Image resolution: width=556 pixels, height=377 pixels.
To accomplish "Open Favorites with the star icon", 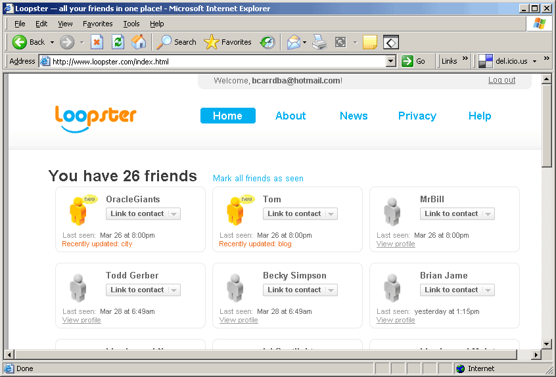I will (x=212, y=42).
